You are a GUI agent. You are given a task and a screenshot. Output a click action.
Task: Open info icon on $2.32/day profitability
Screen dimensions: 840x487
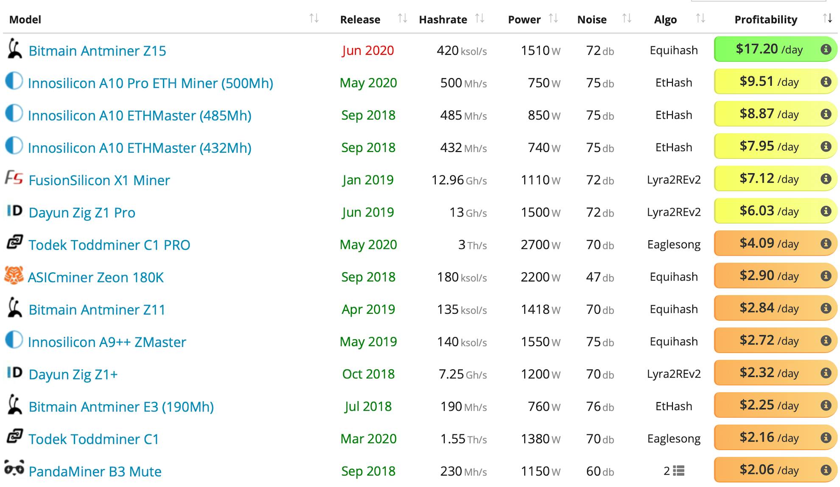[826, 373]
